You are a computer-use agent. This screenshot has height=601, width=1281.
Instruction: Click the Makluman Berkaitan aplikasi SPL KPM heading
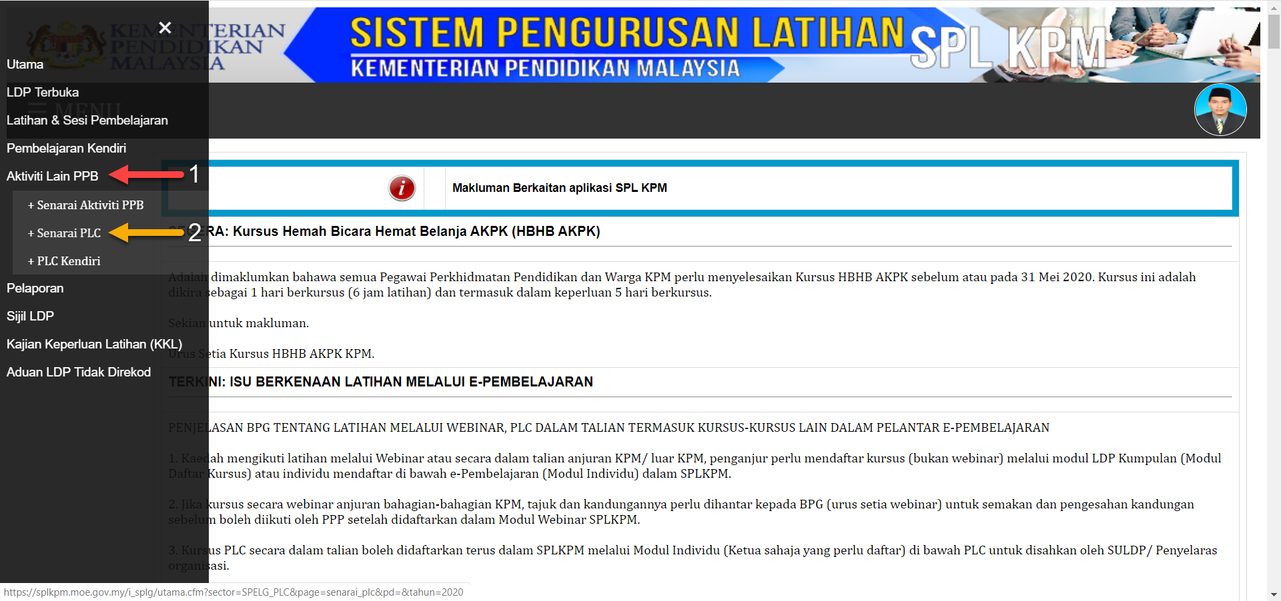pyautogui.click(x=560, y=188)
